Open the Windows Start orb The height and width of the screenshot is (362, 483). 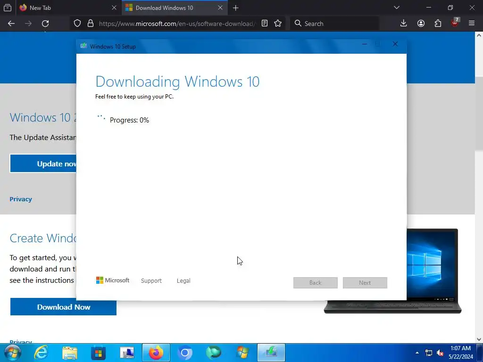pos(12,353)
